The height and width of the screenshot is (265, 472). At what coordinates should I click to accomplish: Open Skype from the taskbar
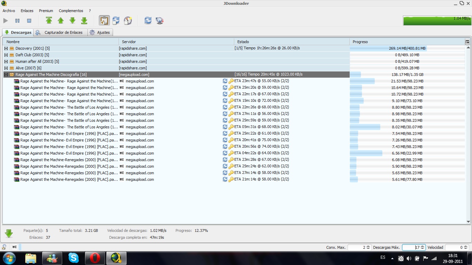point(74,258)
